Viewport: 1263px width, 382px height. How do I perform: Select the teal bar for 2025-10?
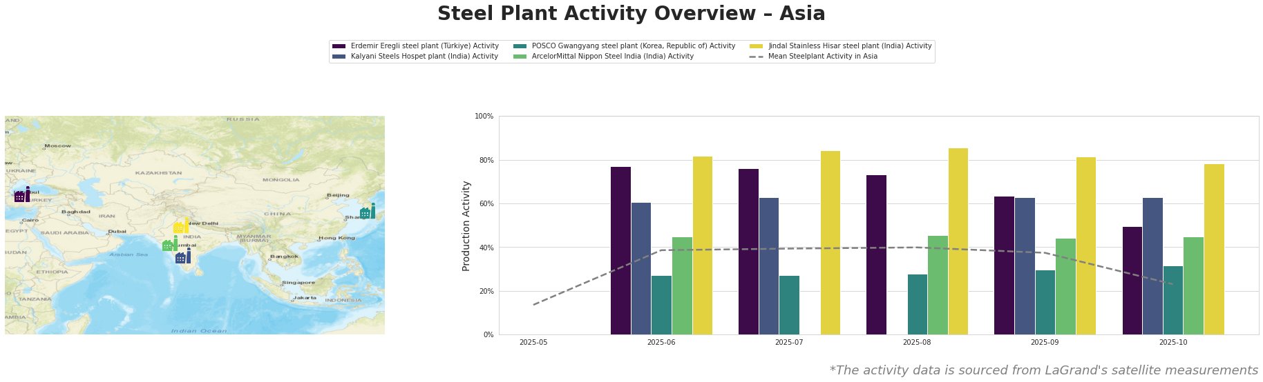click(x=1172, y=300)
